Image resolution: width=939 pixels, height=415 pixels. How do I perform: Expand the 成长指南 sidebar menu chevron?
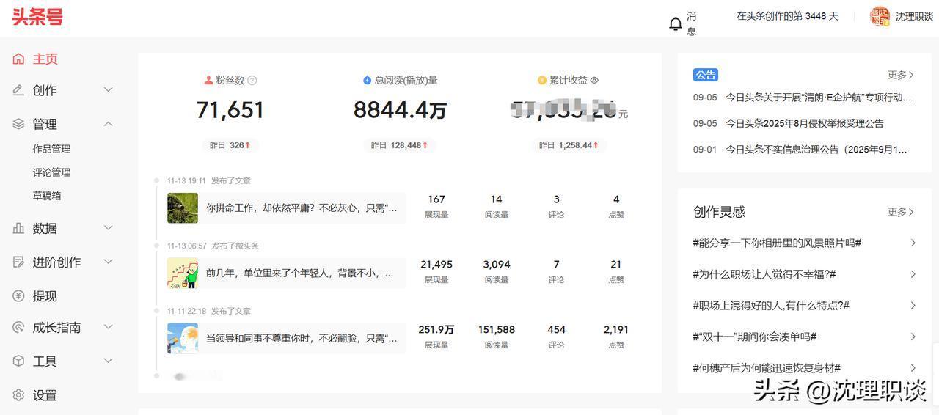[x=108, y=327]
